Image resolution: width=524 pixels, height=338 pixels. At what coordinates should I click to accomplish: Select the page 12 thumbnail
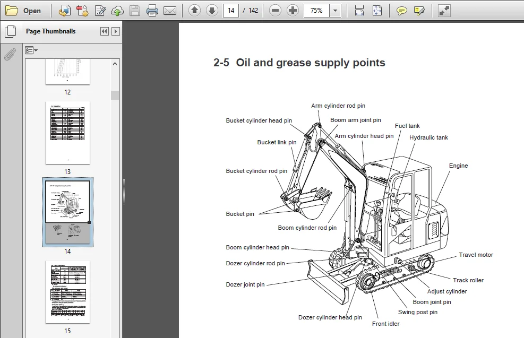[67, 72]
